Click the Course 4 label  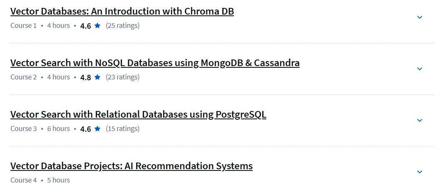(24, 180)
